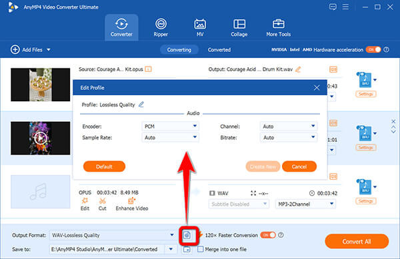Toggle Hardware acceleration switch

point(373,50)
